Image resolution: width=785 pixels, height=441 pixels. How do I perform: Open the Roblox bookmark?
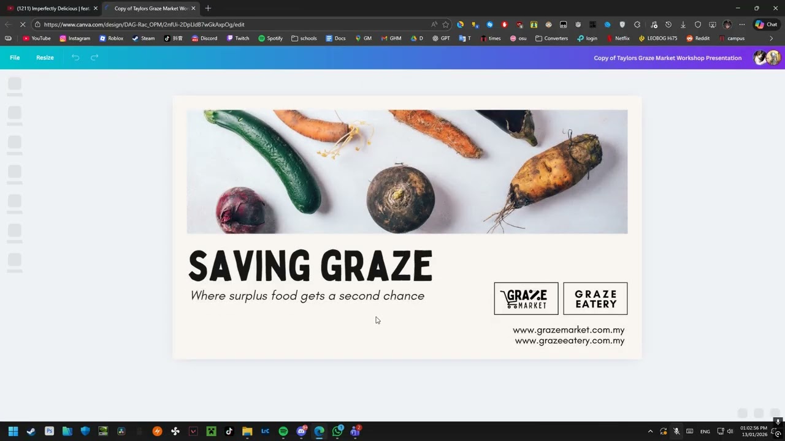pyautogui.click(x=112, y=39)
